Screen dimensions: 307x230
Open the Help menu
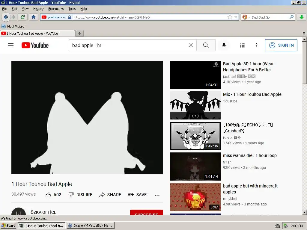[x=84, y=9]
